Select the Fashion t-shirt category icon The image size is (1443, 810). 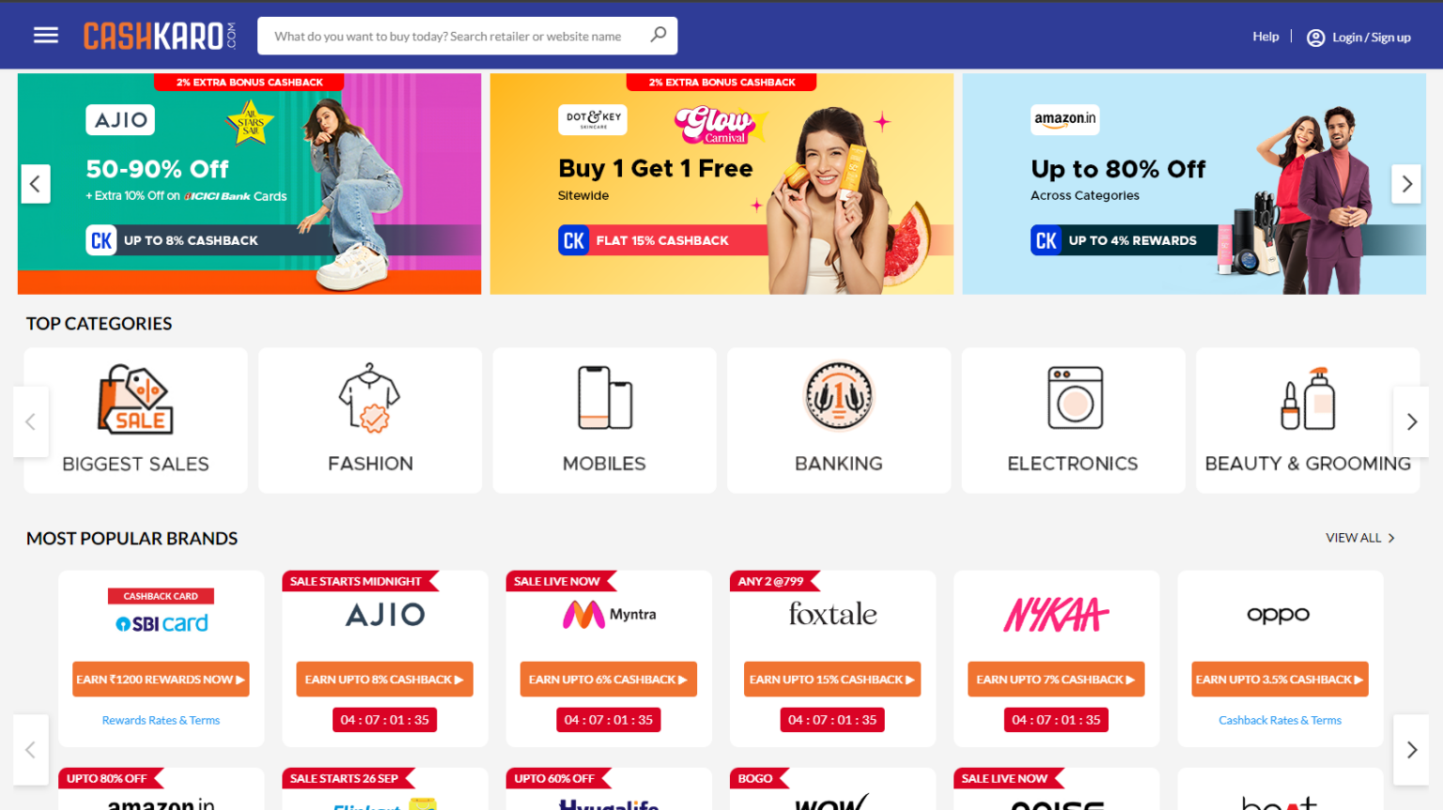[370, 398]
